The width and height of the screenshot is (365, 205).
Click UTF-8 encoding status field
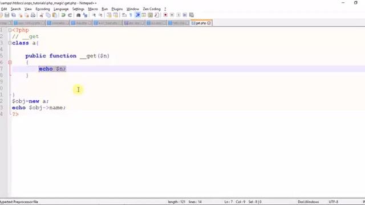tap(333, 202)
